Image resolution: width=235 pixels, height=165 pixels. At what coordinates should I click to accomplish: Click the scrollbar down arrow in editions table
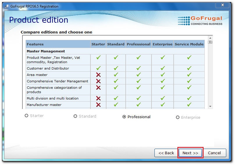[x=210, y=106]
